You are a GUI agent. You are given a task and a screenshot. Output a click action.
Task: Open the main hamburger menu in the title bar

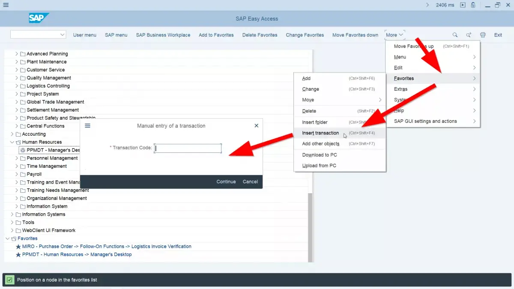pyautogui.click(x=6, y=5)
